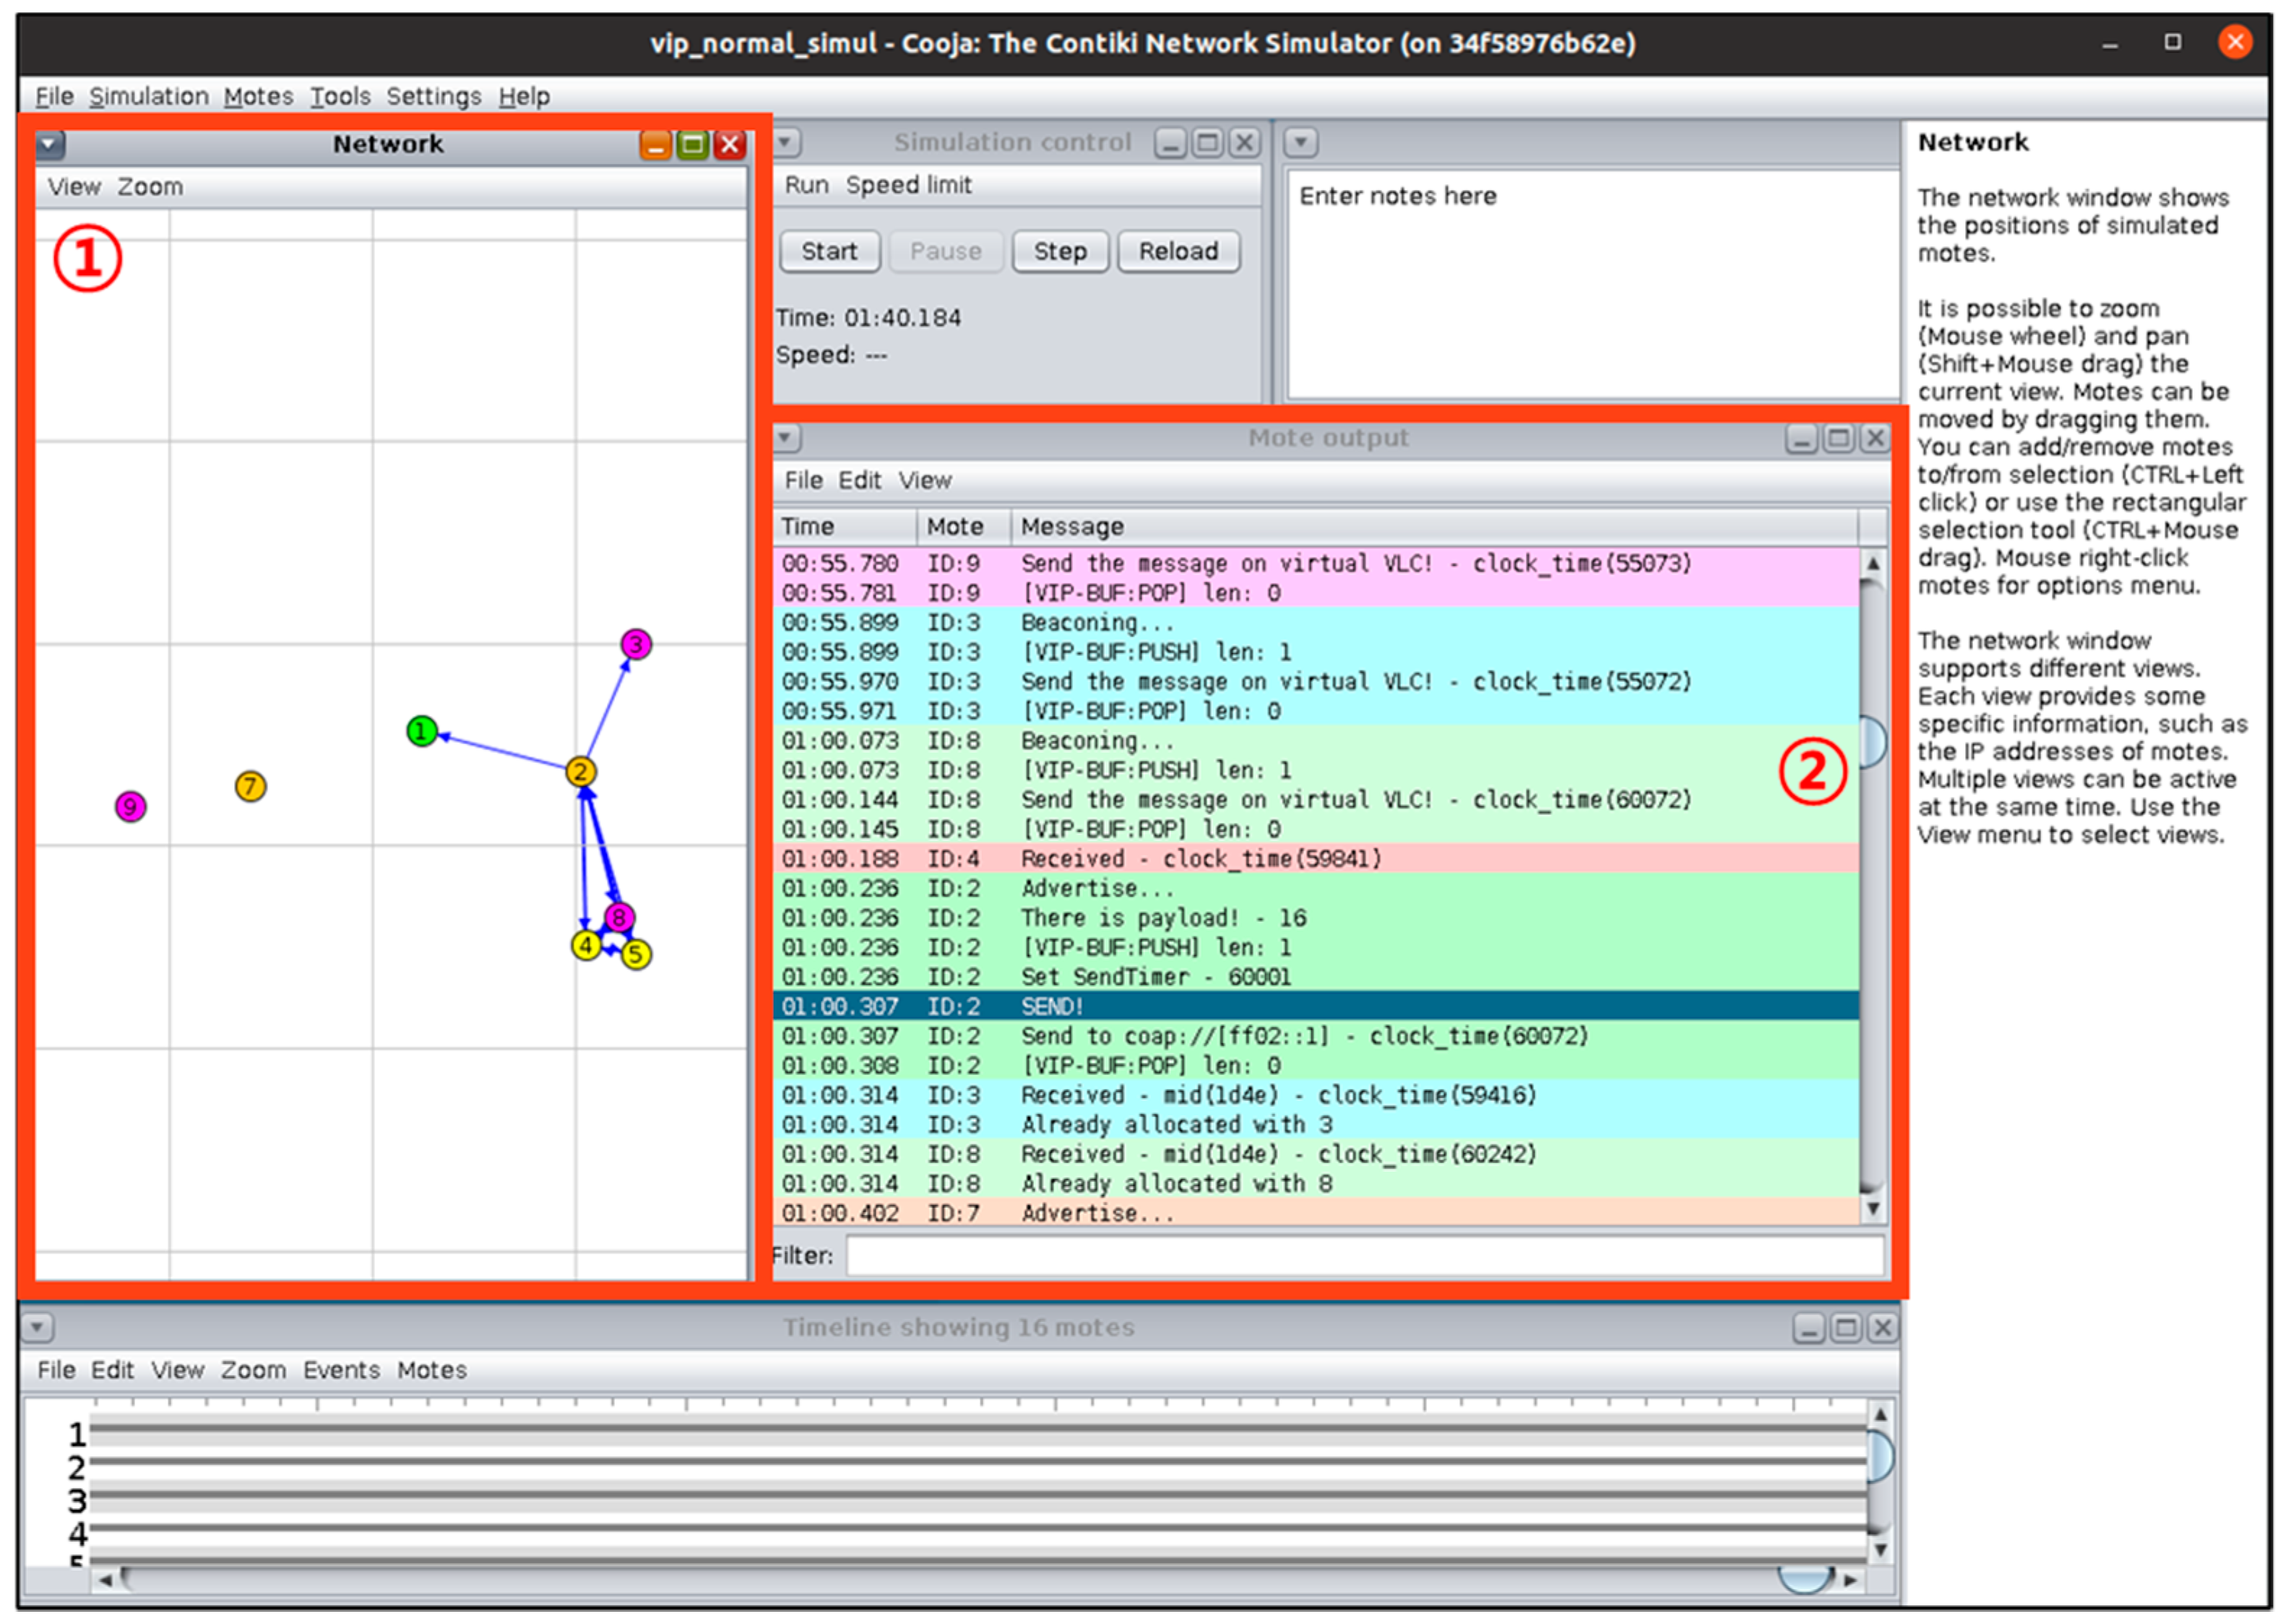Click the Mote output Filter field

[x=1365, y=1256]
